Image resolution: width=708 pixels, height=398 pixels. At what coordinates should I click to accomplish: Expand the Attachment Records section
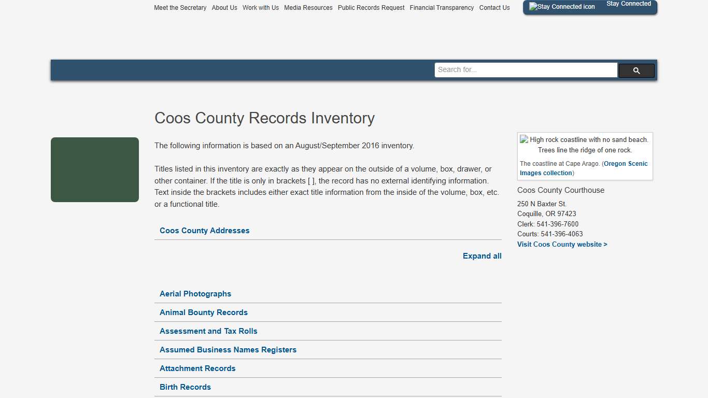197,368
